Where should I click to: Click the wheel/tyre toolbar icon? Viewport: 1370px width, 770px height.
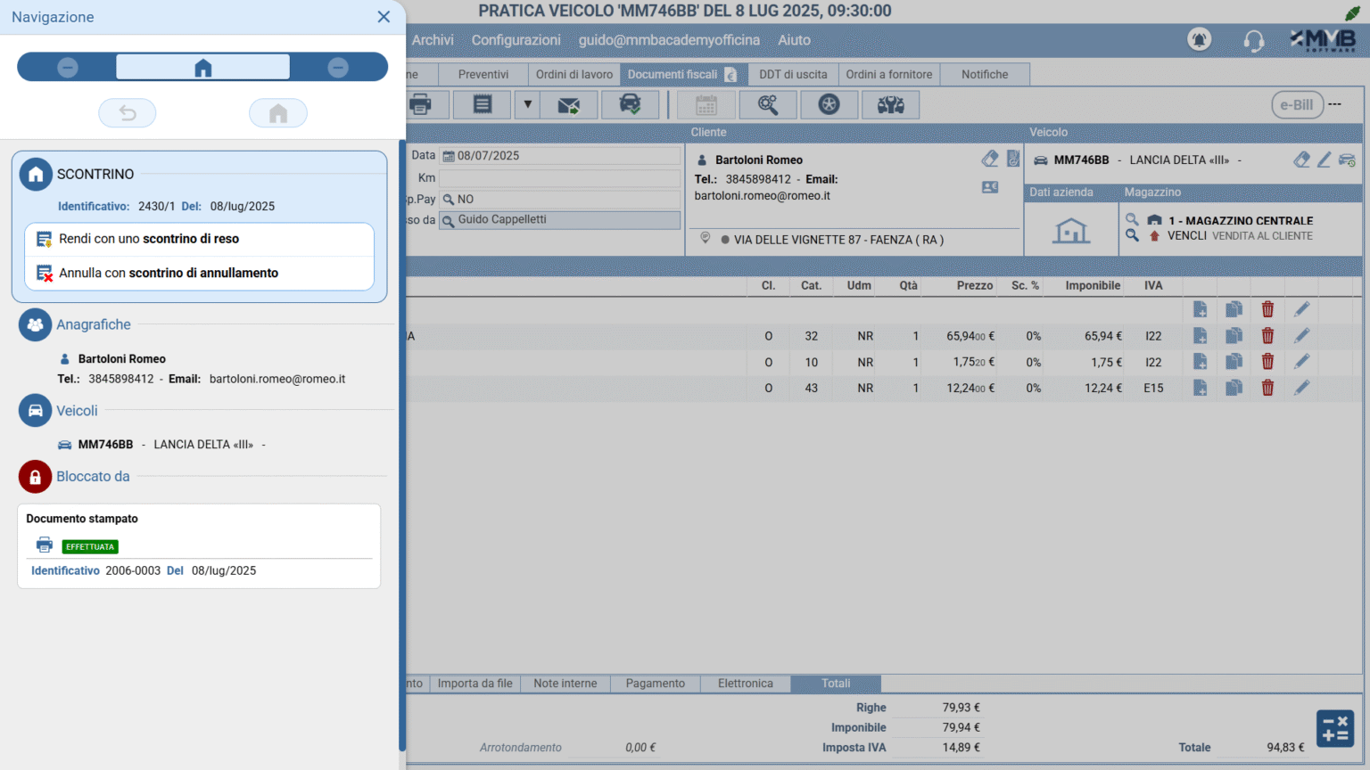[829, 105]
